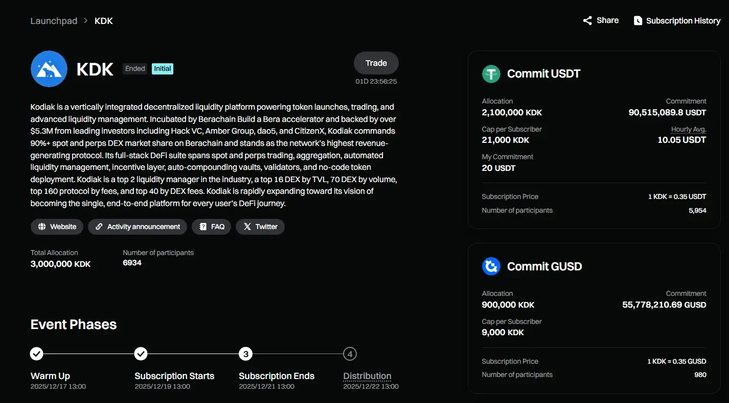This screenshot has height=403, width=729.
Task: Share this KDK launchpad page
Action: click(x=601, y=20)
